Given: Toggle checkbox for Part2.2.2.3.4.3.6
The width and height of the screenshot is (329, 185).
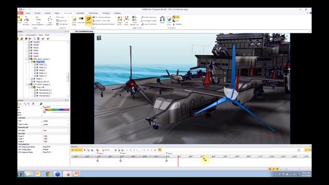Looking at the screenshot, I should point(32,82).
